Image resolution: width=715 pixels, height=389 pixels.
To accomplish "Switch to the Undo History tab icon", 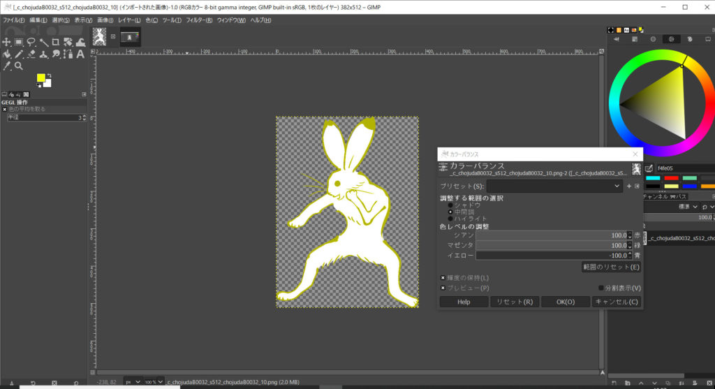I will (x=18, y=94).
